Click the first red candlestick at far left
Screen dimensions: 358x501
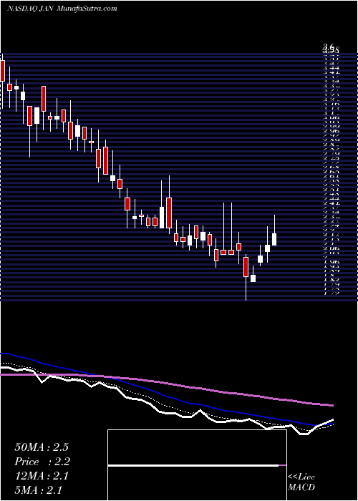point(3,71)
